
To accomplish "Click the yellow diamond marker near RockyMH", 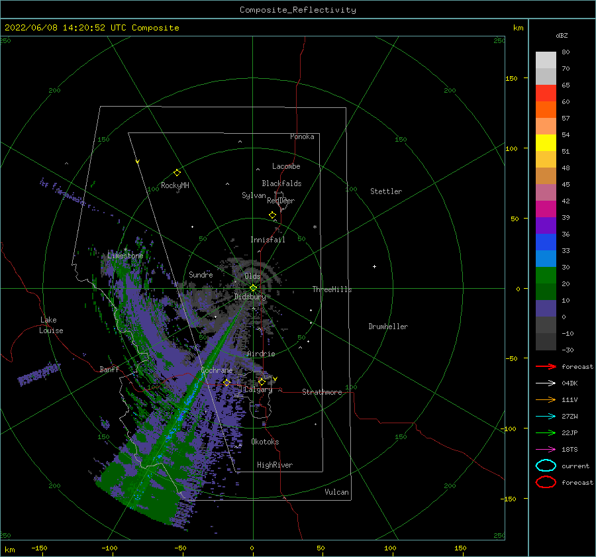I will [x=177, y=173].
